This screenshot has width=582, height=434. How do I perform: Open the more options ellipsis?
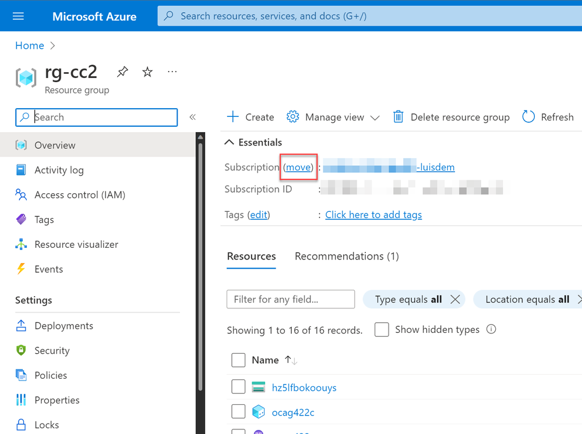pos(172,72)
